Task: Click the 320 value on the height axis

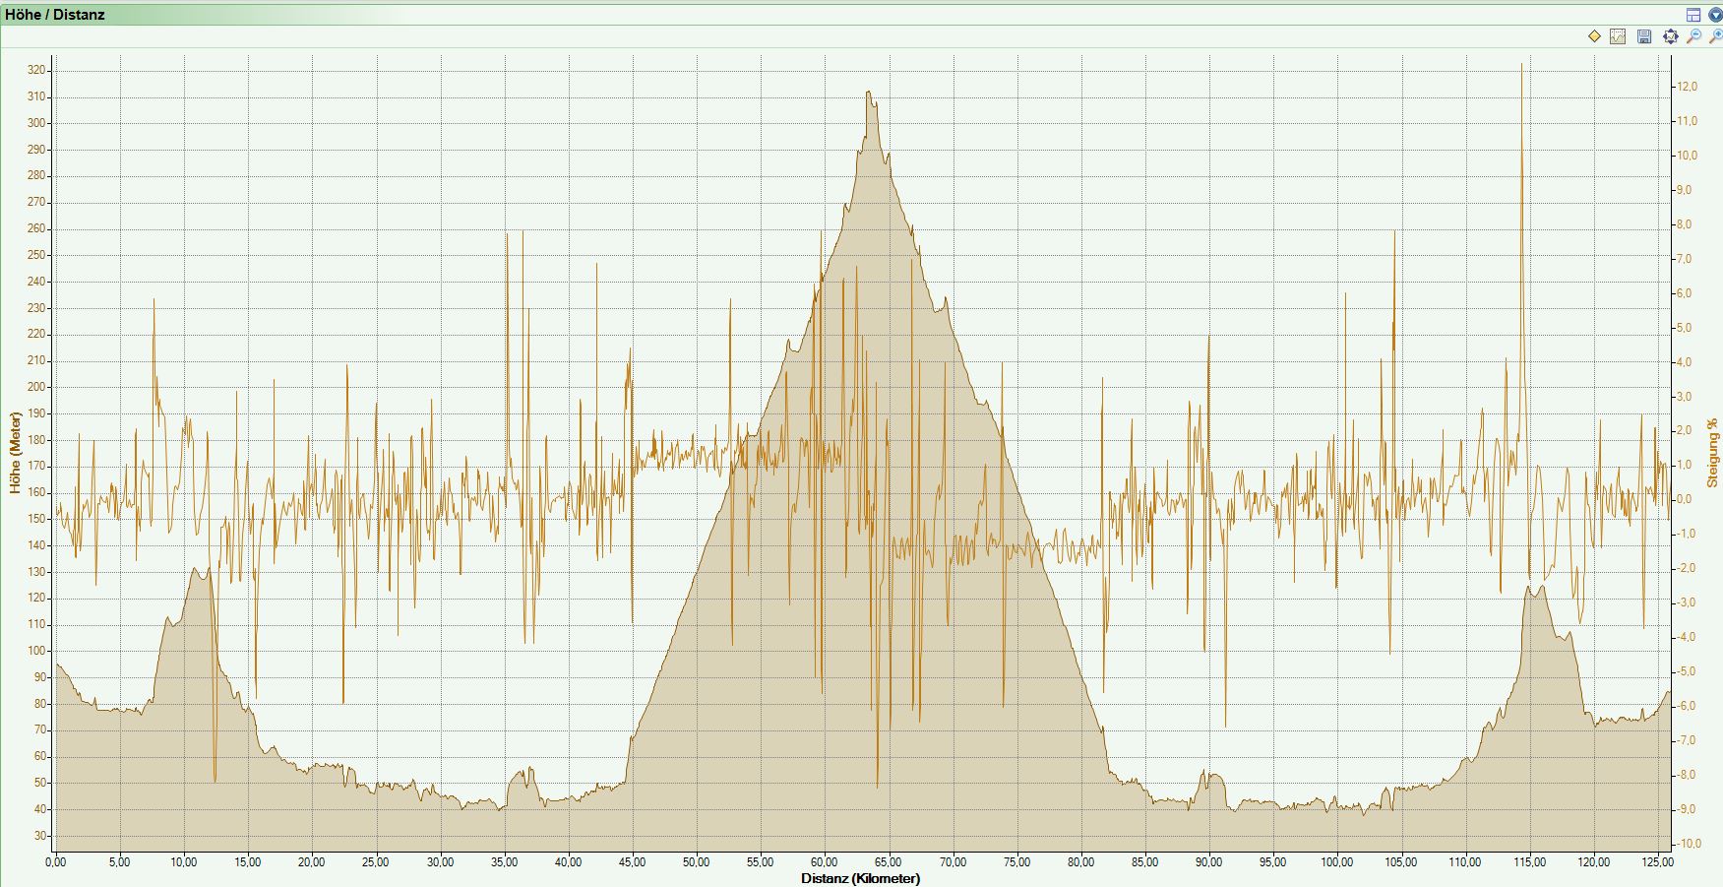Action: tap(36, 70)
